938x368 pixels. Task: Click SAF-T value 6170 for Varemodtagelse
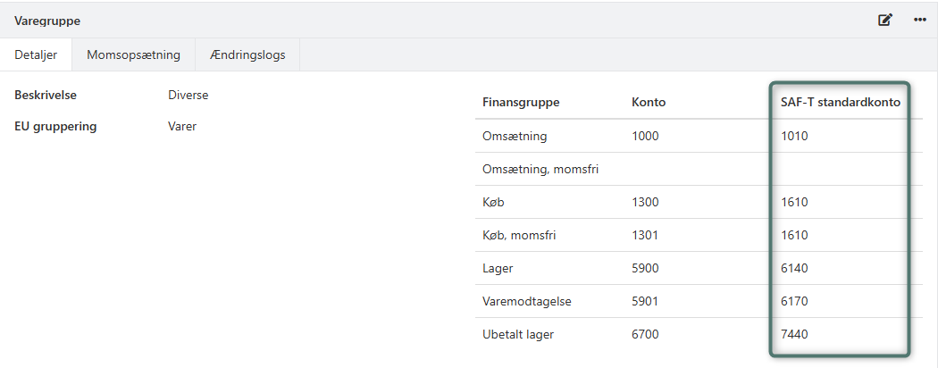794,301
